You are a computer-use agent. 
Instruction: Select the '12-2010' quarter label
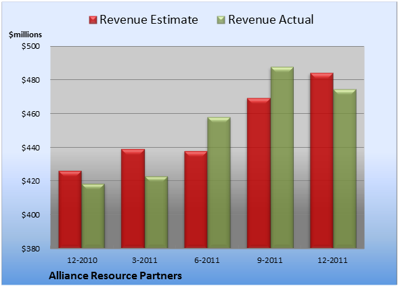click(82, 260)
